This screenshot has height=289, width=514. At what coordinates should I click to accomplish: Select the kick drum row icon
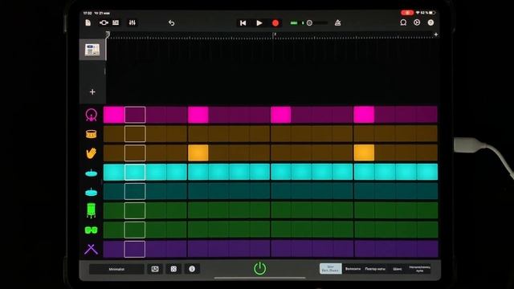pos(91,115)
